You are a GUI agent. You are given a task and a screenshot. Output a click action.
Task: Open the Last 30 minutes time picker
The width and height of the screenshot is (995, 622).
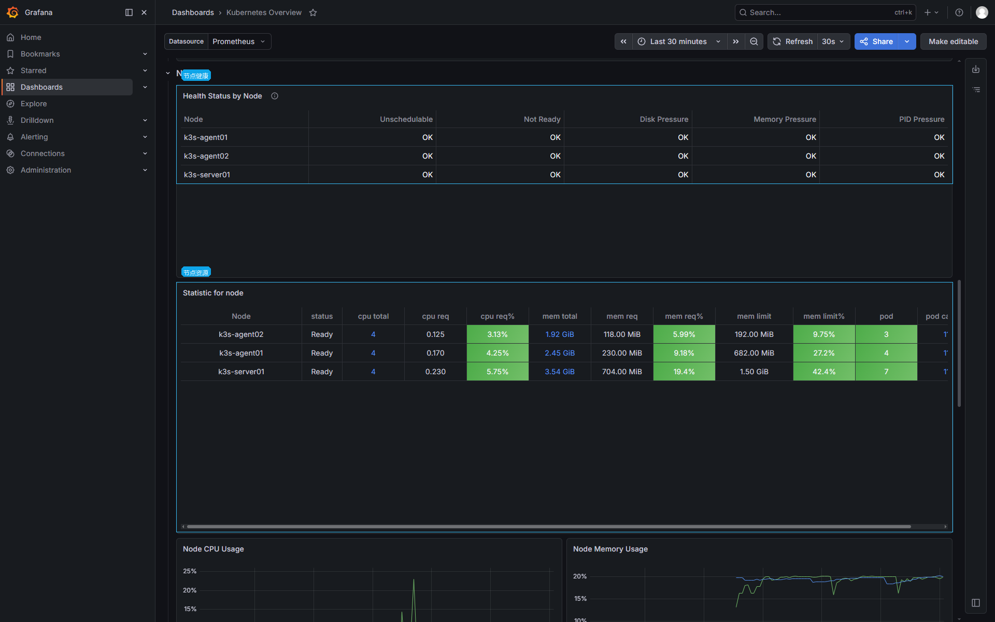679,41
